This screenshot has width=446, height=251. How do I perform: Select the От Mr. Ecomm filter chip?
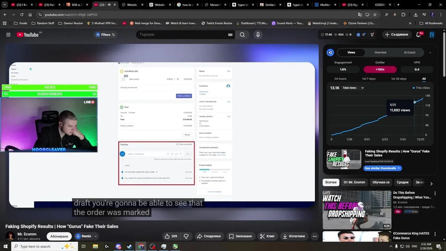[x=354, y=182]
